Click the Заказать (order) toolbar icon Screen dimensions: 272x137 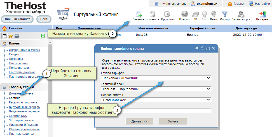click(x=139, y=14)
